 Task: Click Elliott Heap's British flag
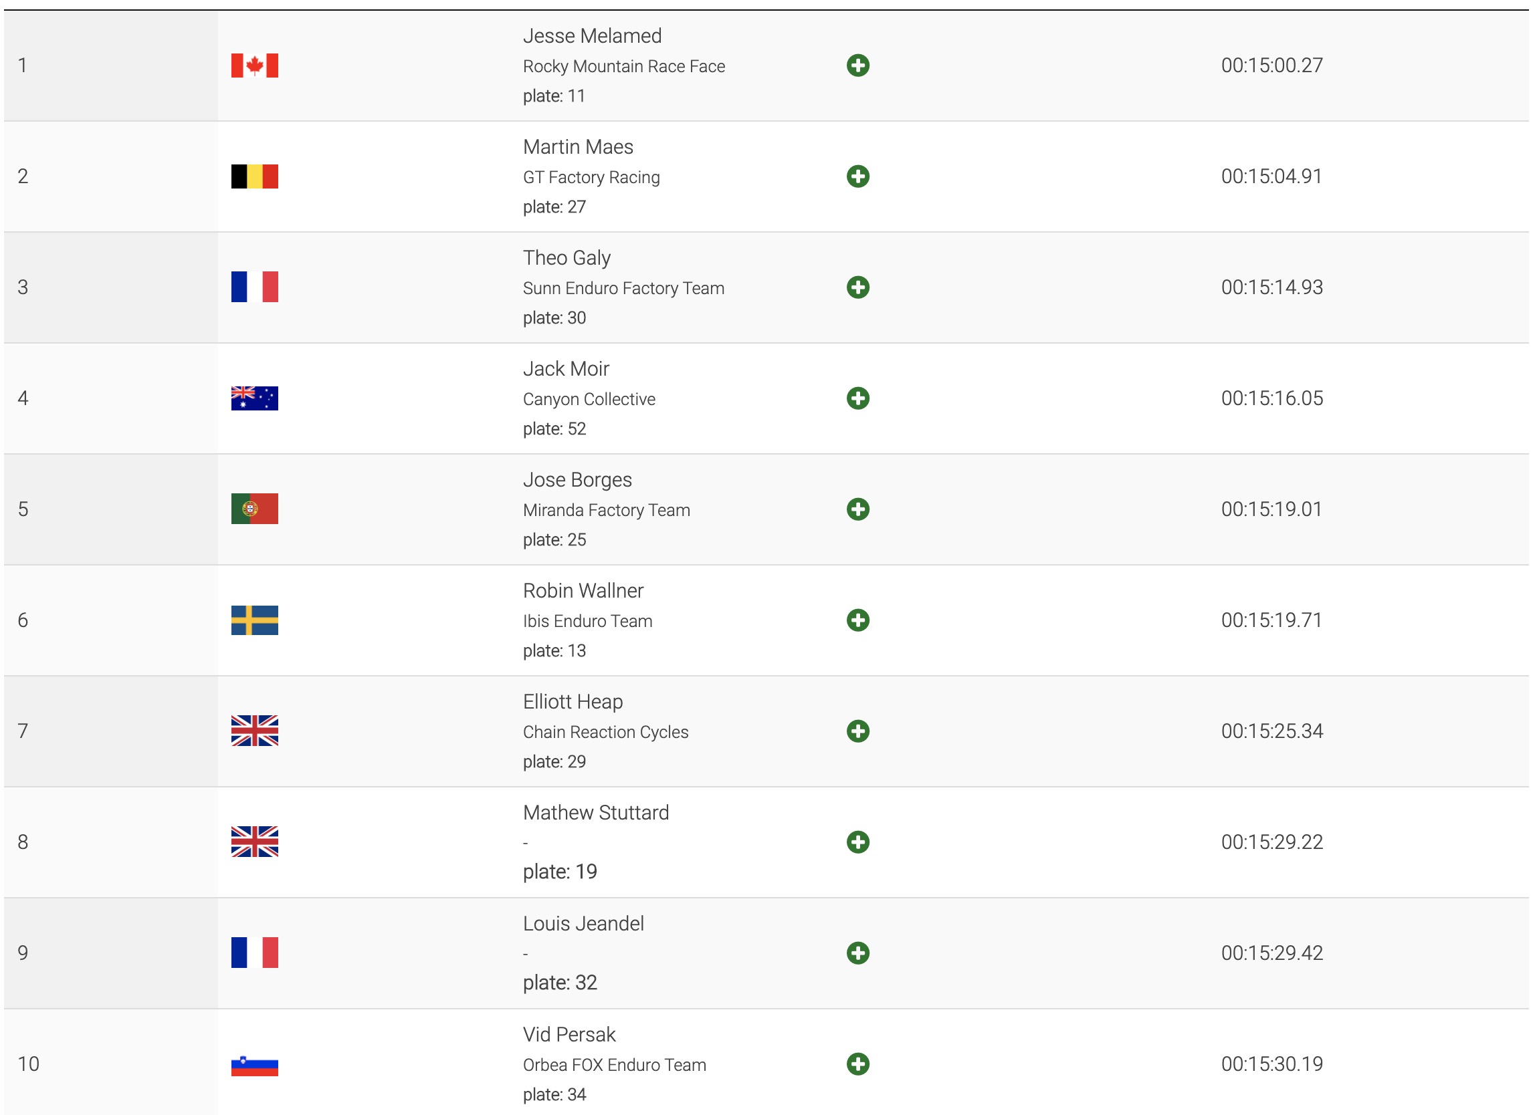(254, 731)
